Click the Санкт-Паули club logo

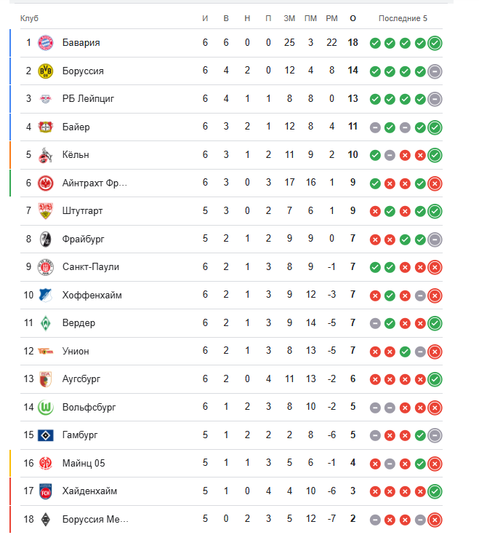pyautogui.click(x=46, y=267)
